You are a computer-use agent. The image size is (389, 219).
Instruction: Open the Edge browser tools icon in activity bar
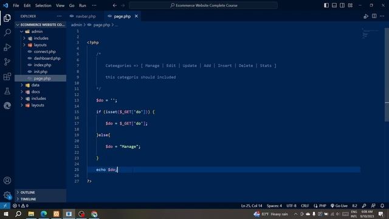[x=7, y=106]
